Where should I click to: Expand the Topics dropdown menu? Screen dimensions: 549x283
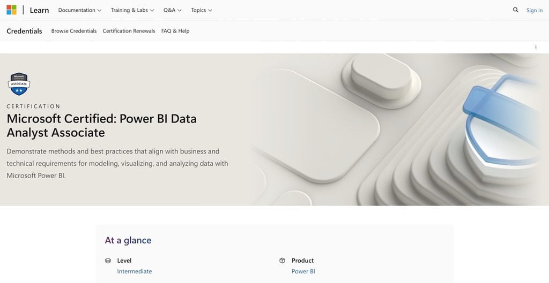click(x=202, y=10)
